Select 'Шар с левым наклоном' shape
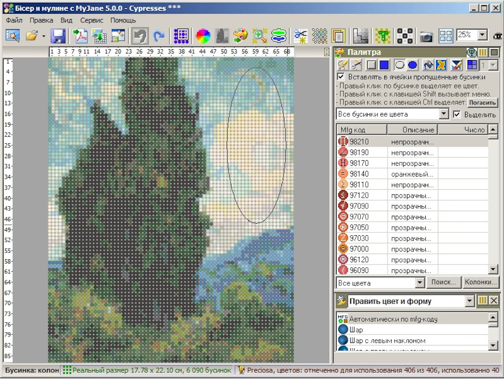The height and width of the screenshot is (379, 504). click(412, 340)
